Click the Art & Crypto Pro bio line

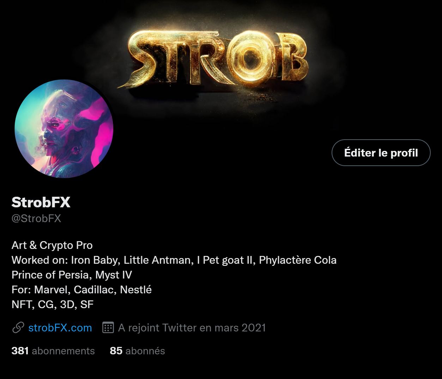(52, 245)
